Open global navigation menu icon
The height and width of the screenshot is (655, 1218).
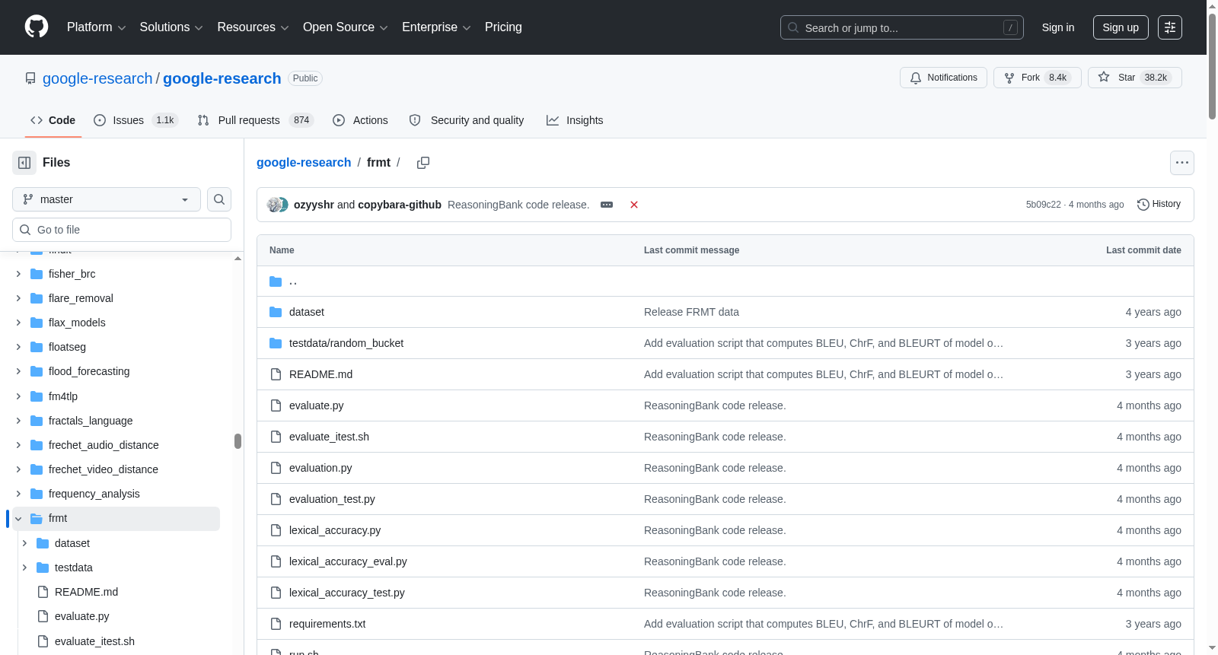pos(1170,27)
